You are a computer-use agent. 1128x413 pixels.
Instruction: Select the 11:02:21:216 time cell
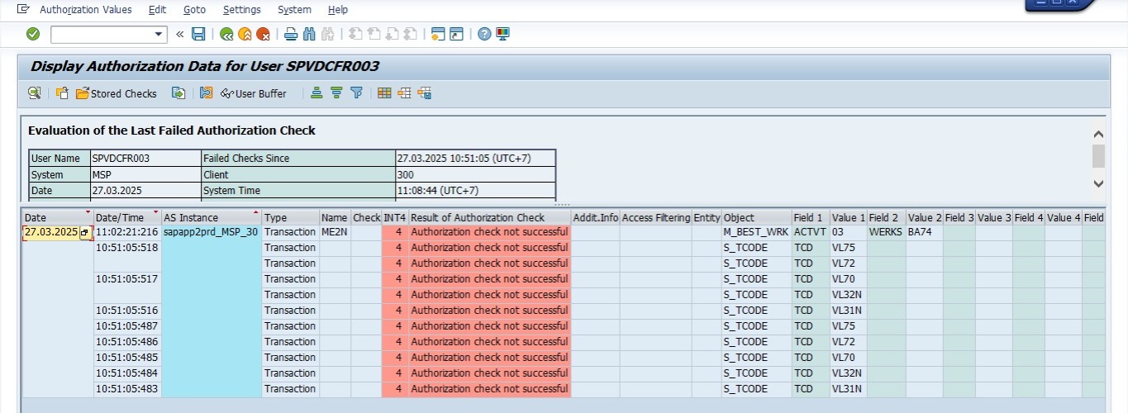tap(127, 232)
